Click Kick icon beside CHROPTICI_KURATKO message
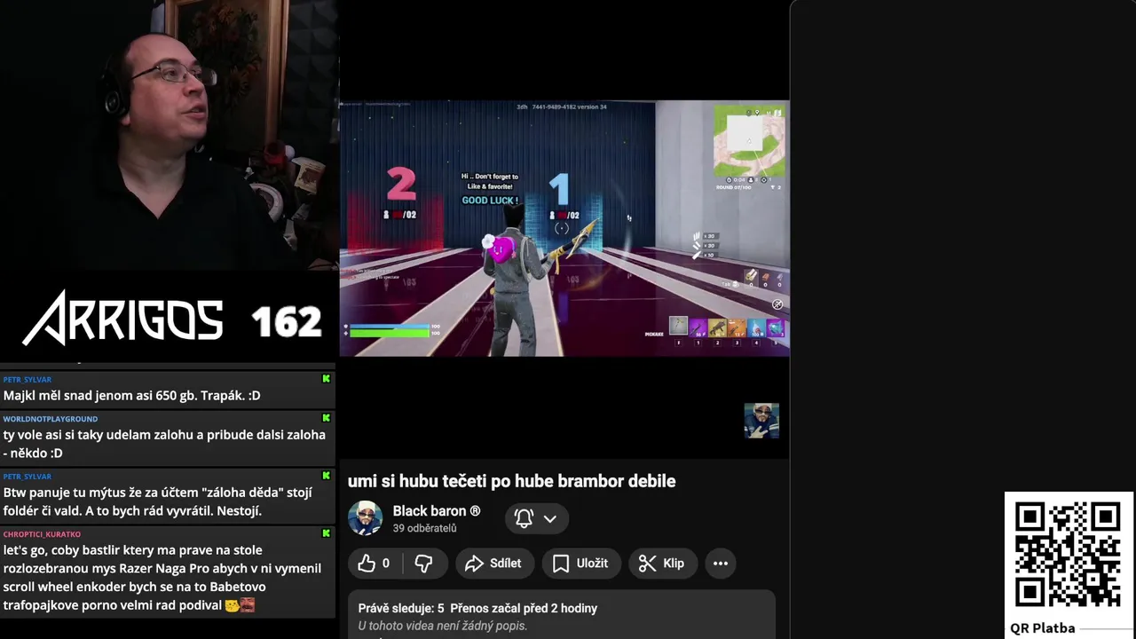 [326, 533]
